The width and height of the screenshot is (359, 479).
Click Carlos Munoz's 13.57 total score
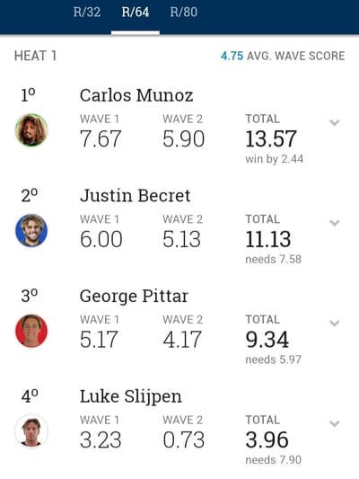271,139
